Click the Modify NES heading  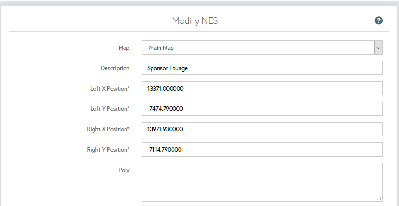pyautogui.click(x=195, y=20)
